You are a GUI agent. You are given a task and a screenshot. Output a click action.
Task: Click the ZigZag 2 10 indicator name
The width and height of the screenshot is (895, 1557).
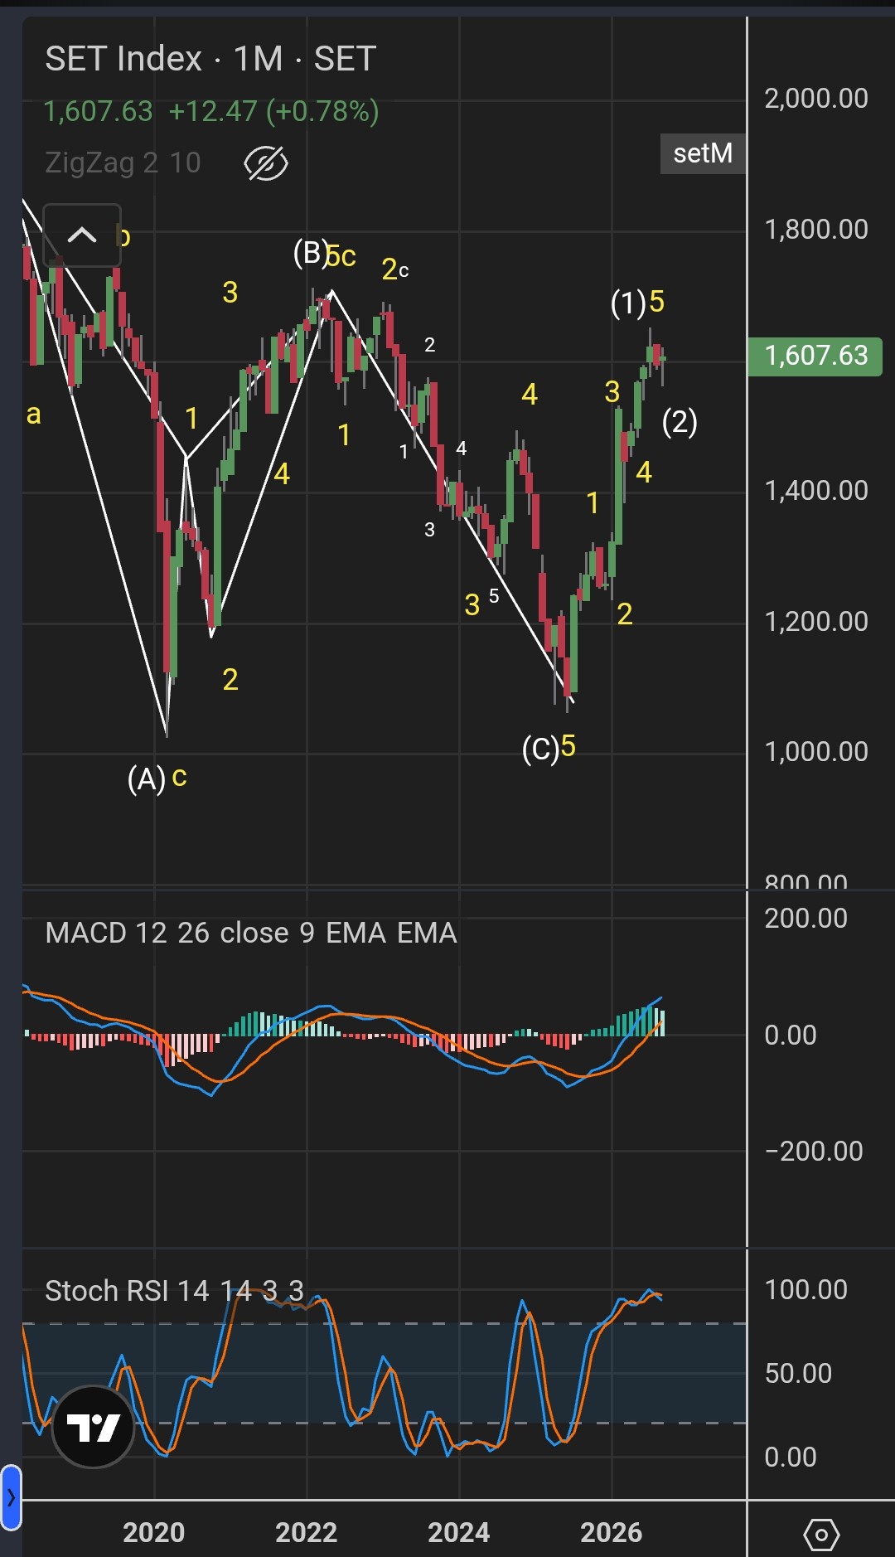[x=123, y=162]
